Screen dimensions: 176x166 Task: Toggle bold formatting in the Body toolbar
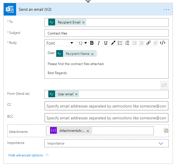click(x=92, y=43)
